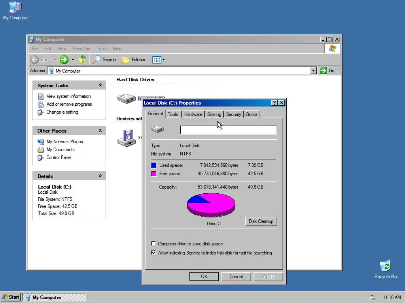Expand the Address bar dropdown
405x303 pixels.
point(313,71)
